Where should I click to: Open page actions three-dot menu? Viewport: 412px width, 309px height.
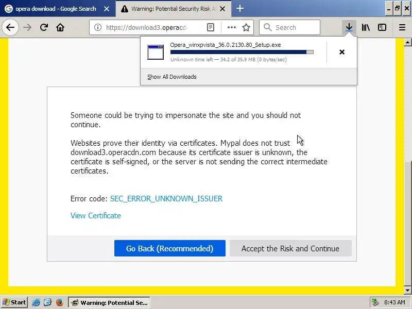(x=231, y=27)
